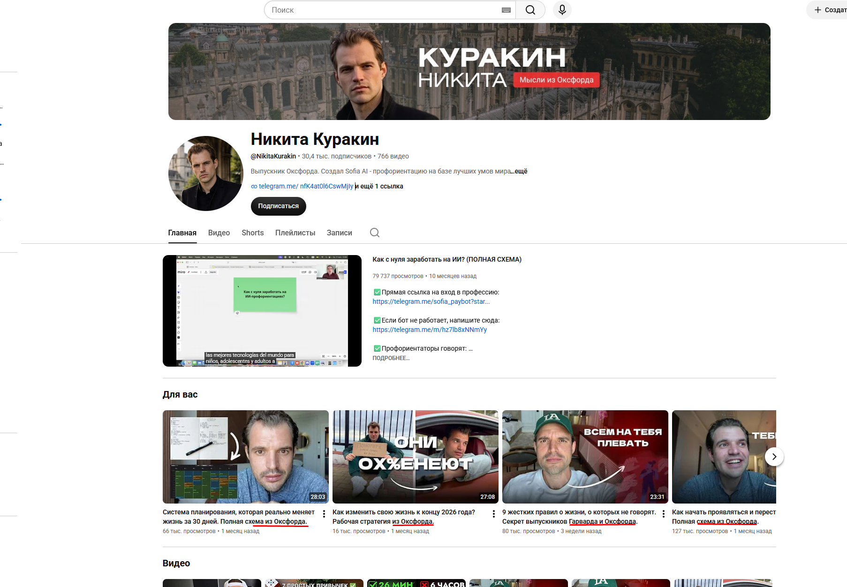Viewport: 847px width, 587px height.
Task: Open title «Как с нуля заработать на ИИ?»
Action: coord(447,259)
